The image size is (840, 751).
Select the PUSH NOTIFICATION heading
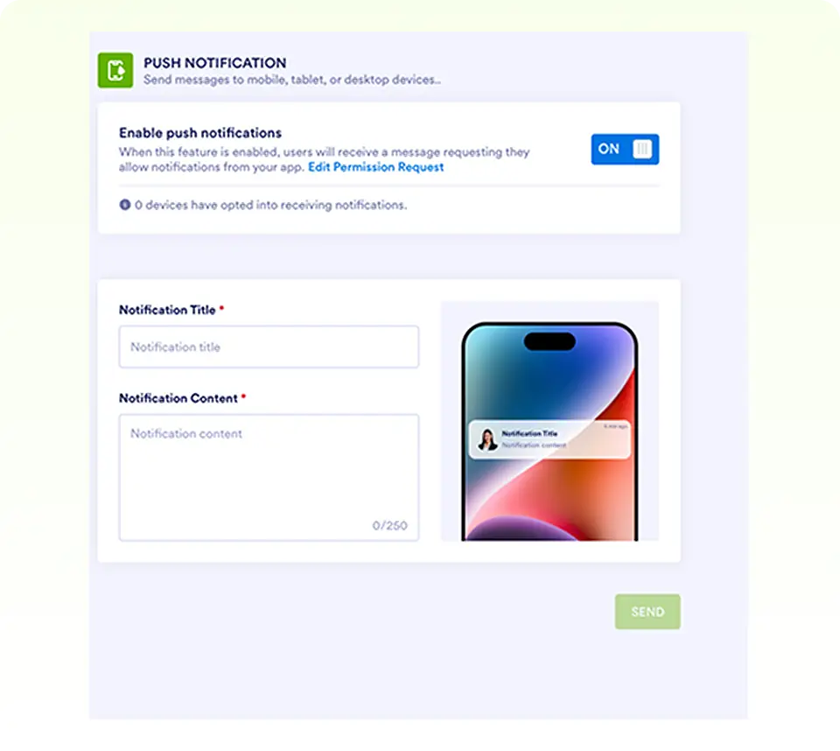pos(215,63)
